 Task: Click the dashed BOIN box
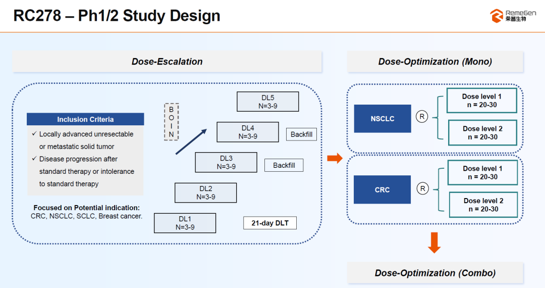tap(171, 121)
